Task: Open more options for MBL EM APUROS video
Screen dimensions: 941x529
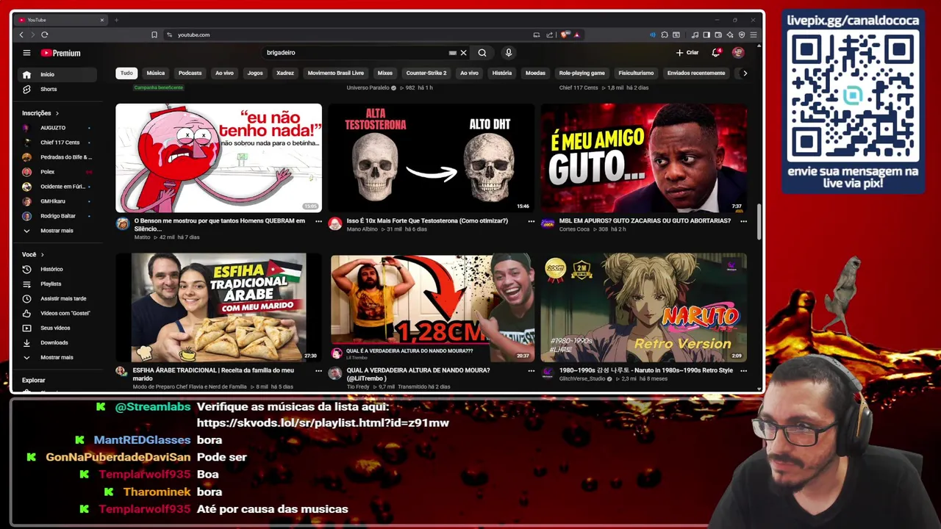Action: point(743,221)
